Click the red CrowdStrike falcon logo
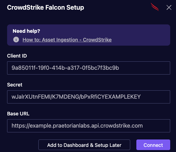 pyautogui.click(x=155, y=7)
